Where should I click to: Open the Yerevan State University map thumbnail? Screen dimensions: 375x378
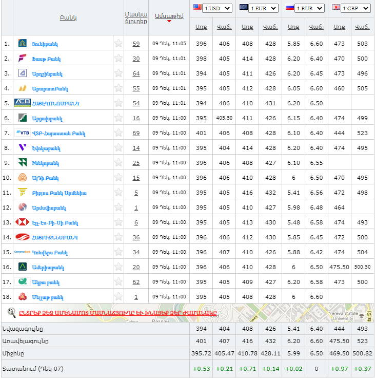[343, 315]
